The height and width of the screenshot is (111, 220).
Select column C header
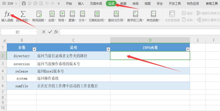coord(73,40)
